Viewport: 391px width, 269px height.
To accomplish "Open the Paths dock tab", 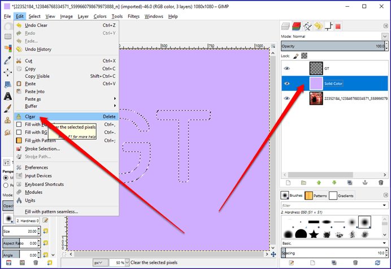I will coord(307,26).
